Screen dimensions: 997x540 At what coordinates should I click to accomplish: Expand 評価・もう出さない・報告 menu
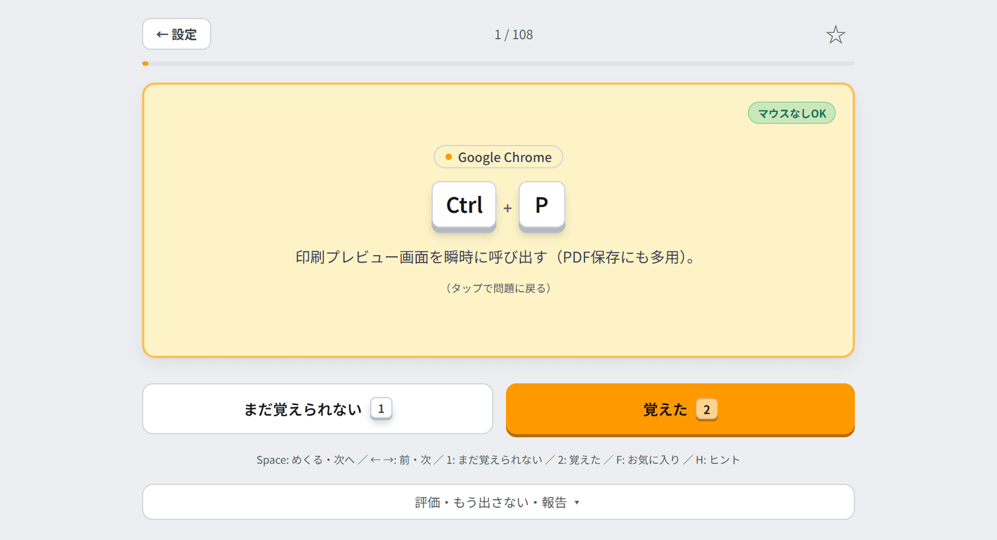499,502
